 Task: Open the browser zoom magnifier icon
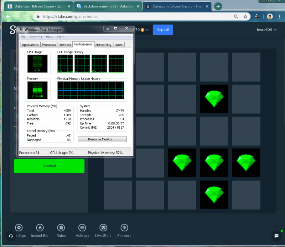(x=236, y=16)
